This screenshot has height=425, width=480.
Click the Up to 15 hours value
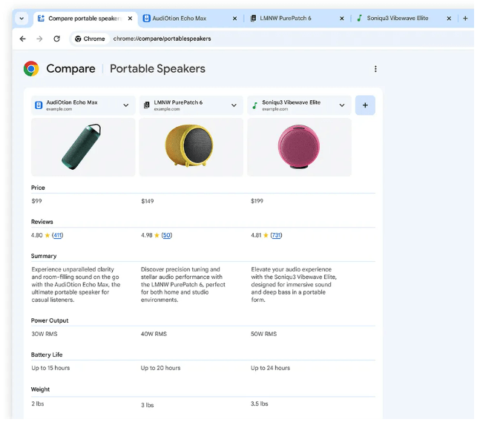click(50, 368)
